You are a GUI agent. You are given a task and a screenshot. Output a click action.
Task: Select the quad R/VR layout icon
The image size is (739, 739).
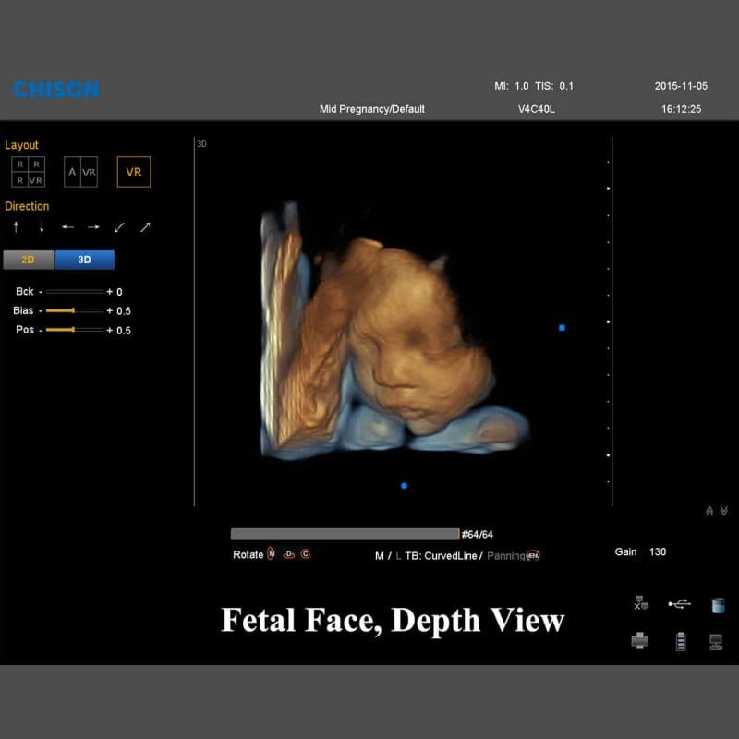point(28,172)
